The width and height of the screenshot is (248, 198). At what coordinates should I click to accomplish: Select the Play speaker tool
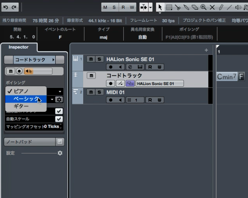238,7
